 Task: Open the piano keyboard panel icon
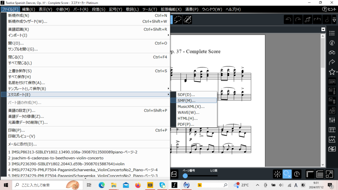(x=332, y=130)
